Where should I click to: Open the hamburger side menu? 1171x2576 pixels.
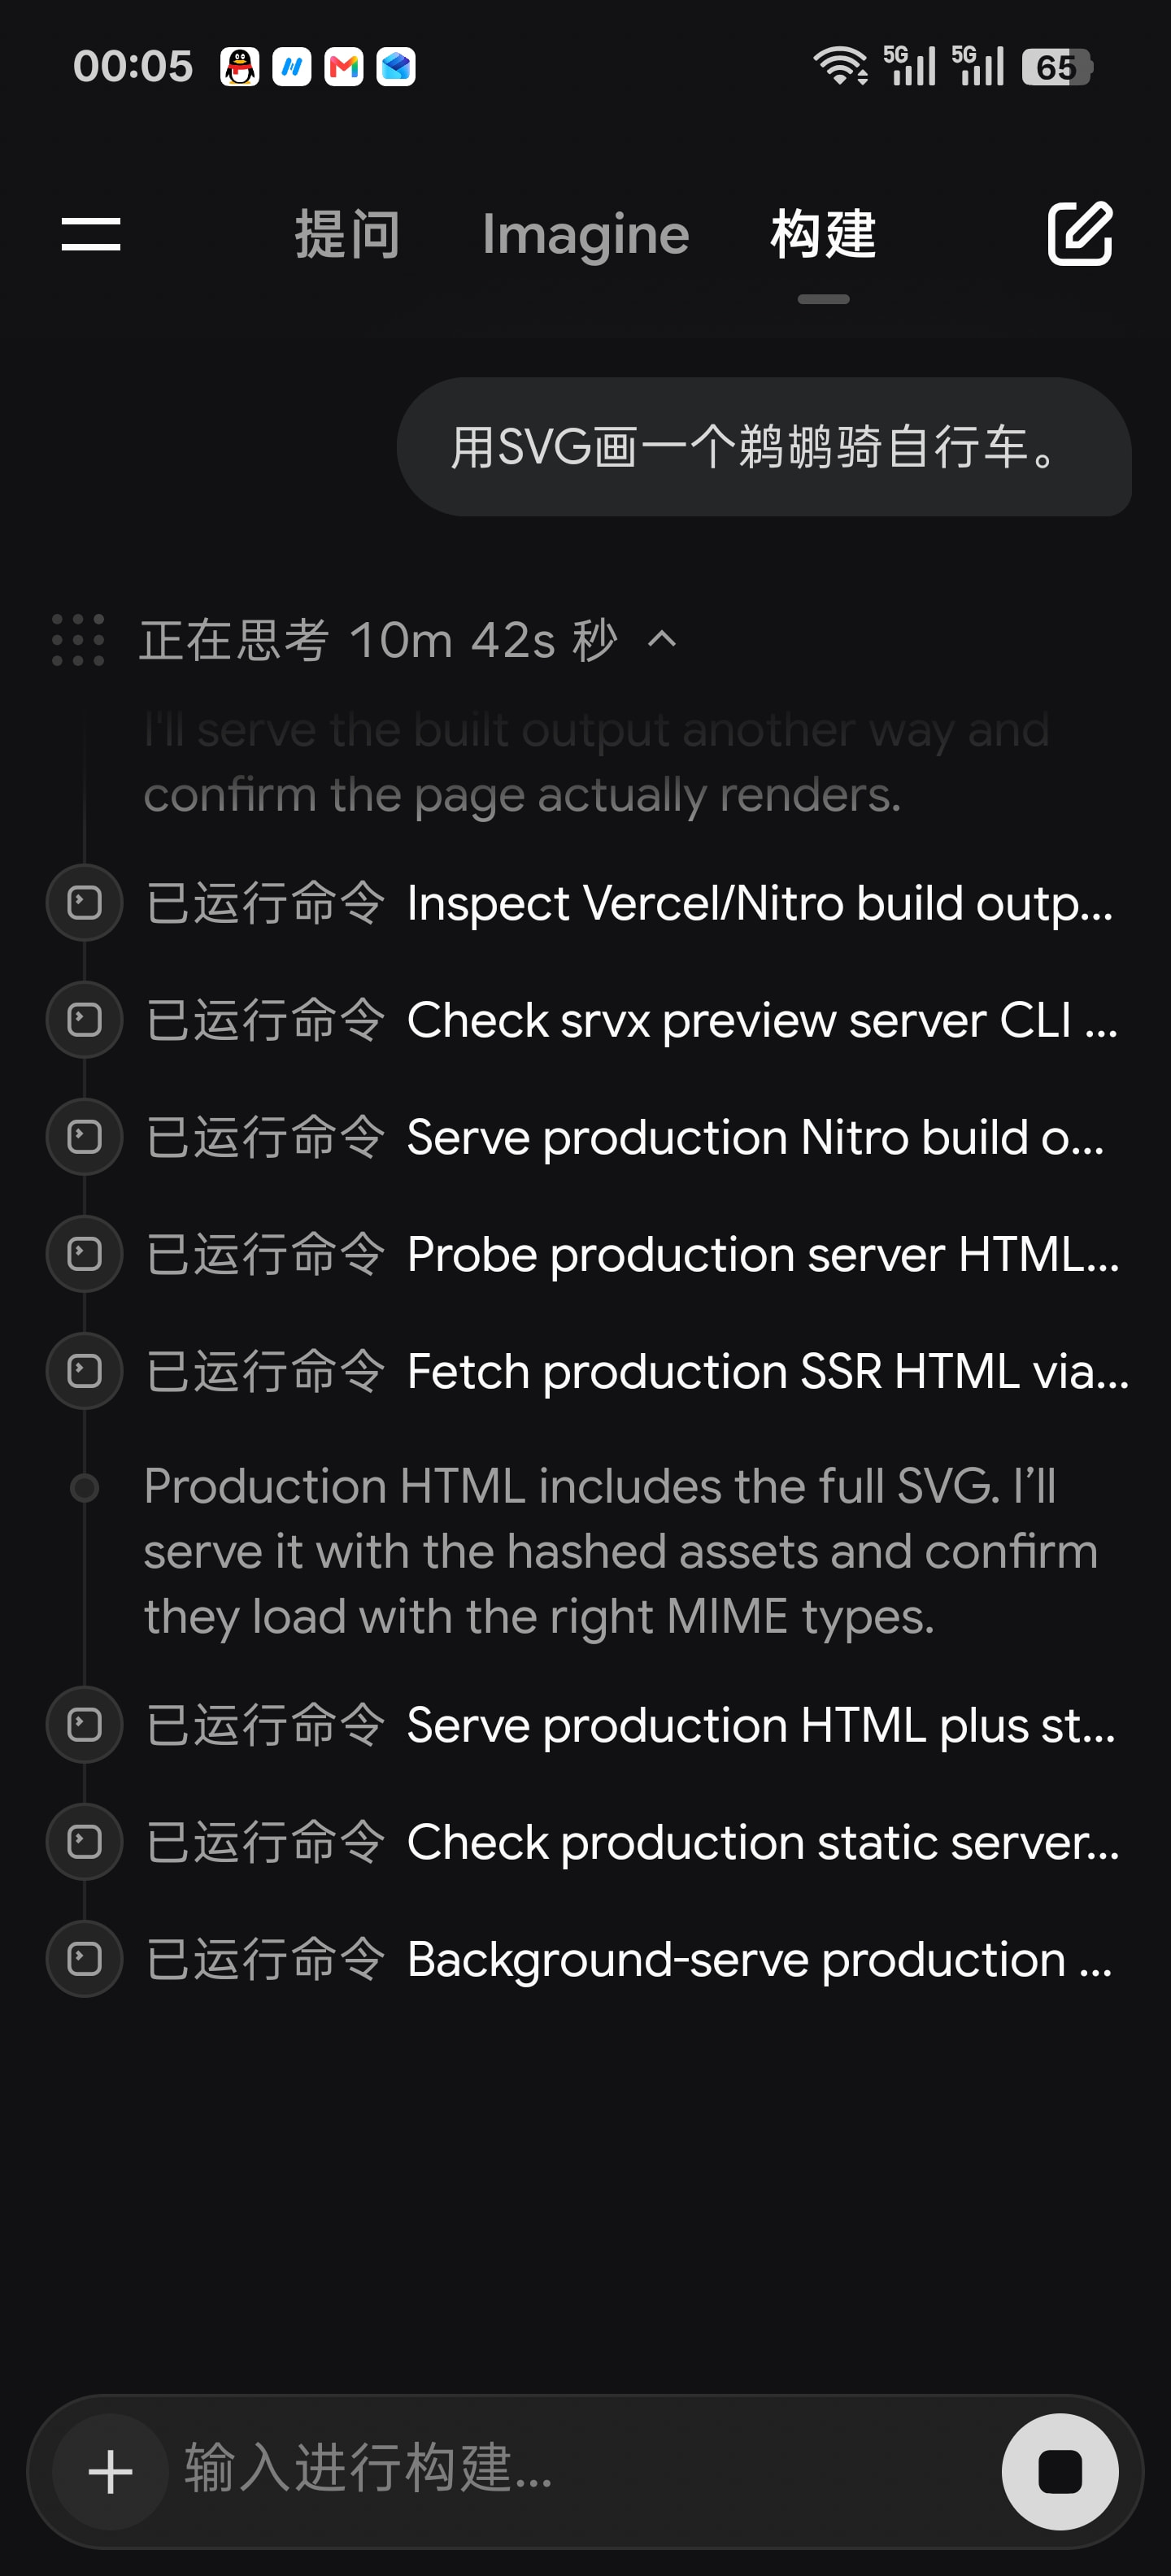(x=91, y=235)
